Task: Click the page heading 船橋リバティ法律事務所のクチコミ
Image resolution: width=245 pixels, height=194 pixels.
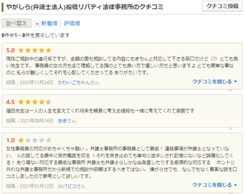Action: click(x=114, y=7)
